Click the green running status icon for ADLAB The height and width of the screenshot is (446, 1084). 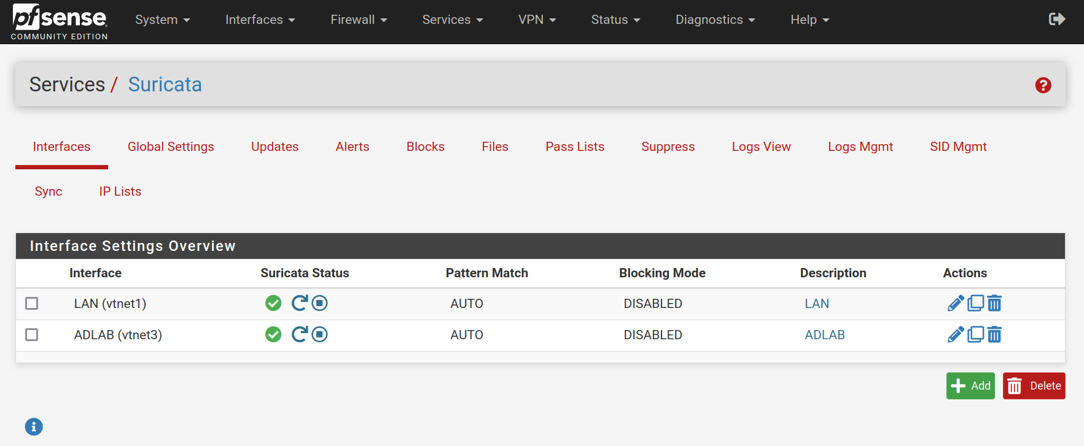[273, 334]
